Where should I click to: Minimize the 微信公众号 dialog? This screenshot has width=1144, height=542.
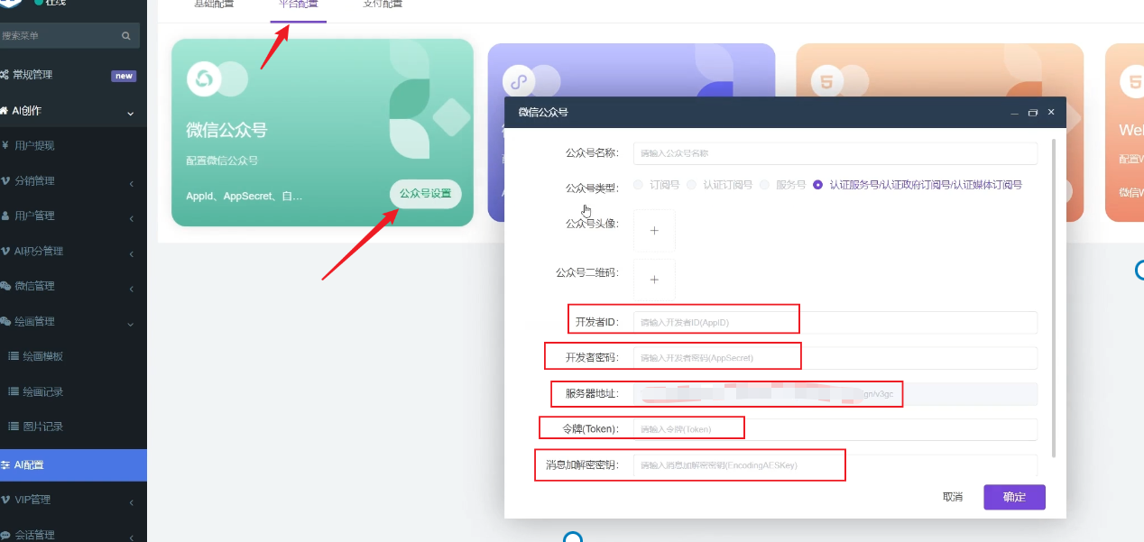click(1015, 113)
